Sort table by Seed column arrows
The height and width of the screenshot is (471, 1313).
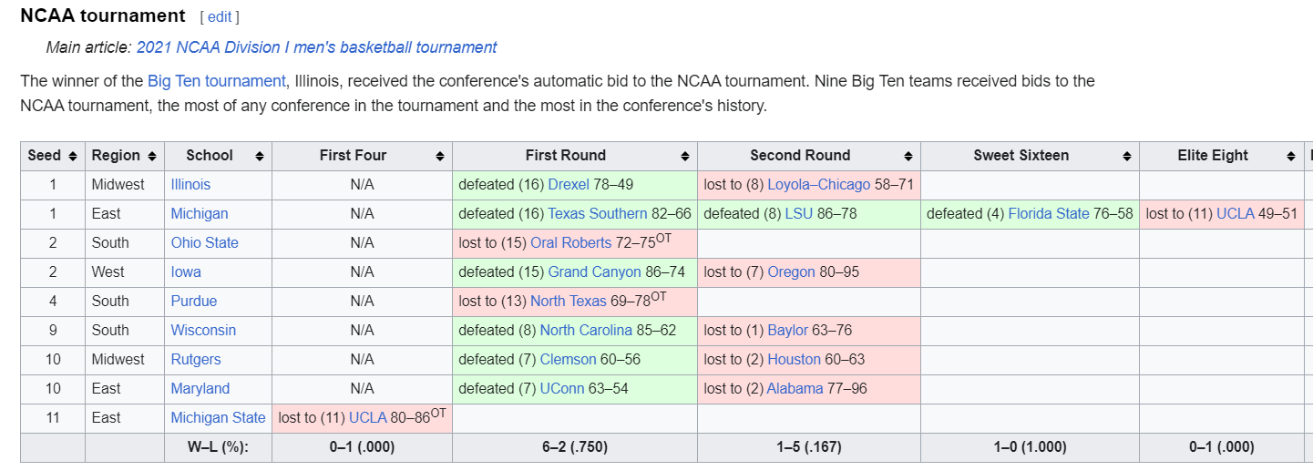click(73, 156)
